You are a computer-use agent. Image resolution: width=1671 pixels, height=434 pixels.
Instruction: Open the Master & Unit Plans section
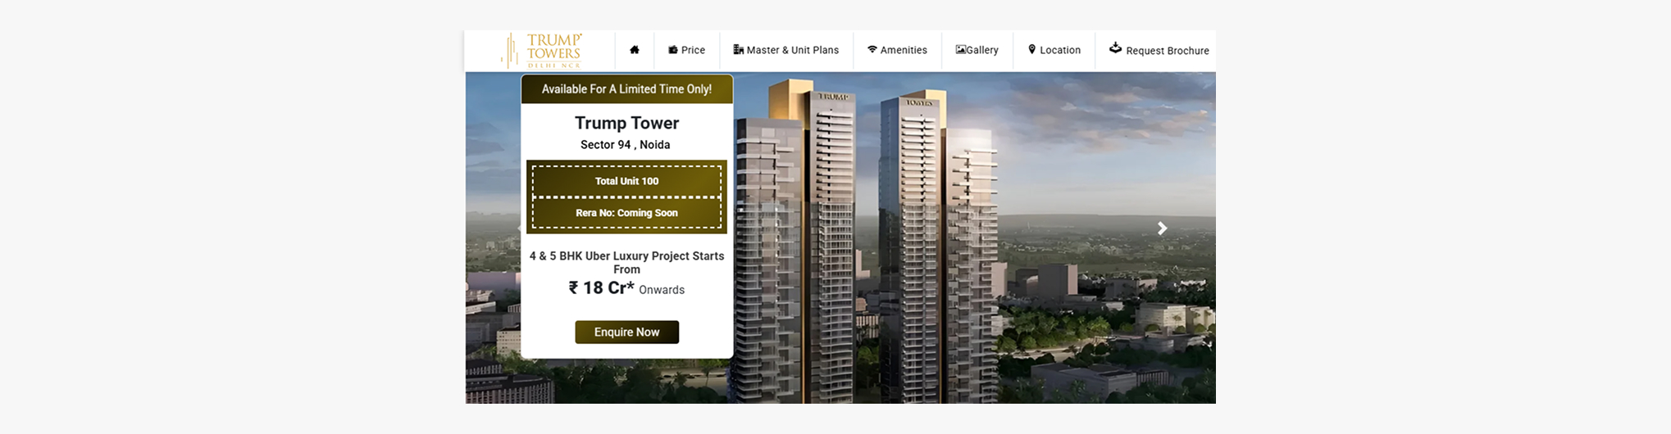792,50
